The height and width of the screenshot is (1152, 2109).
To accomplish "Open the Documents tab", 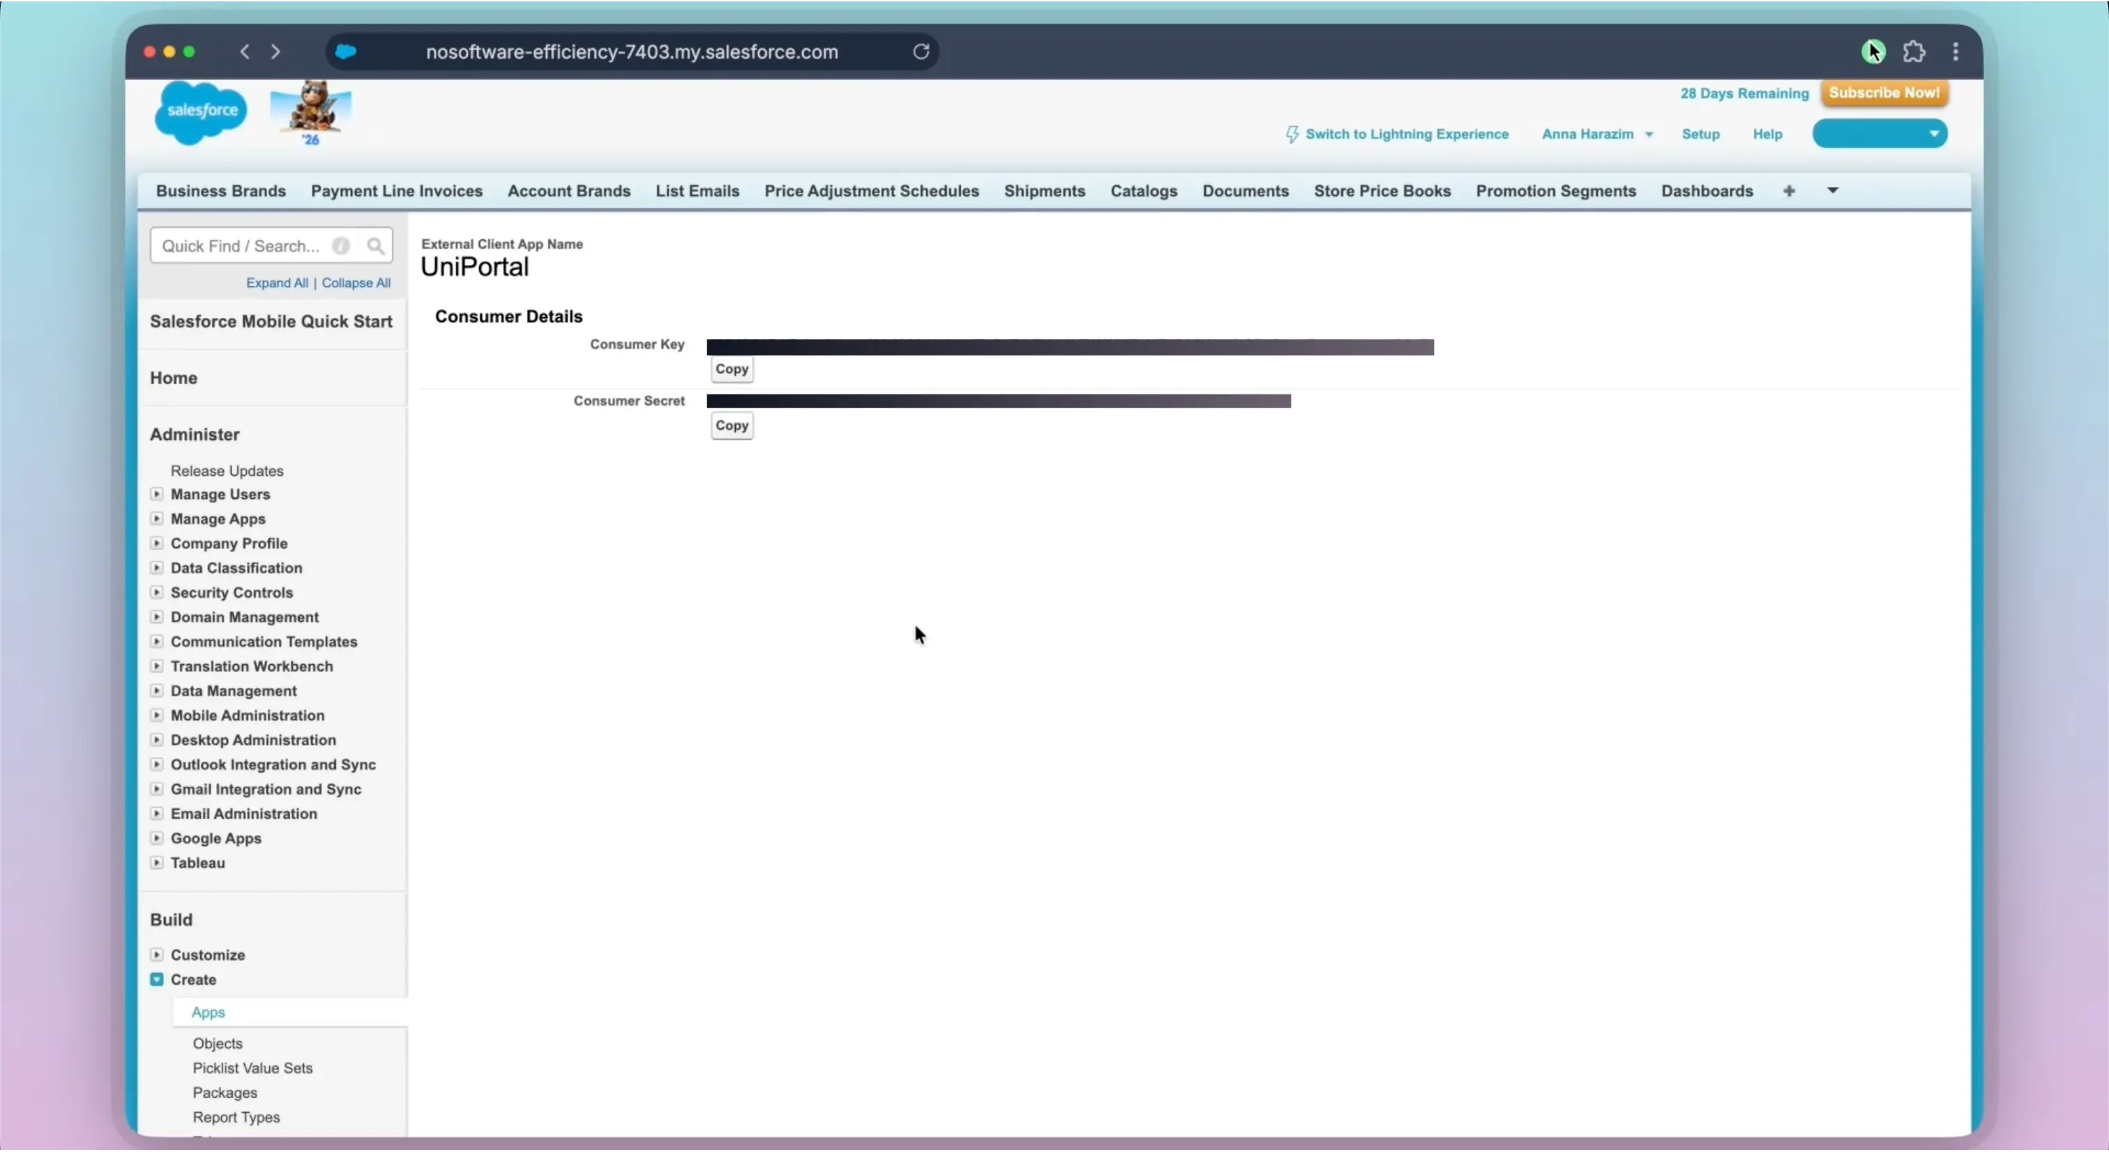I will 1246,191.
